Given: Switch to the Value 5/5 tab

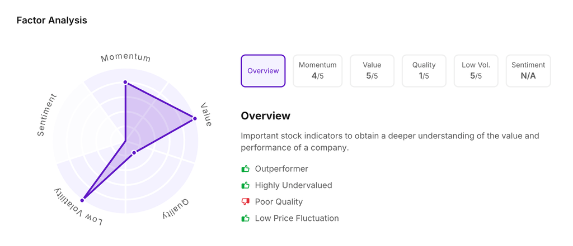Looking at the screenshot, I should pos(372,71).
